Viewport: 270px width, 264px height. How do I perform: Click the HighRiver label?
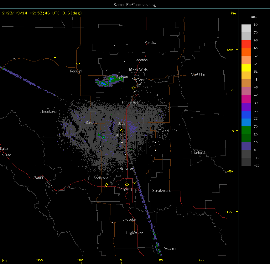coord(135,233)
